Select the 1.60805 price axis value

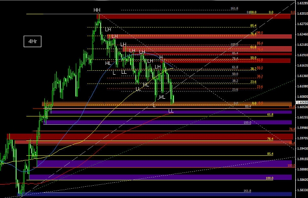[x=302, y=97]
